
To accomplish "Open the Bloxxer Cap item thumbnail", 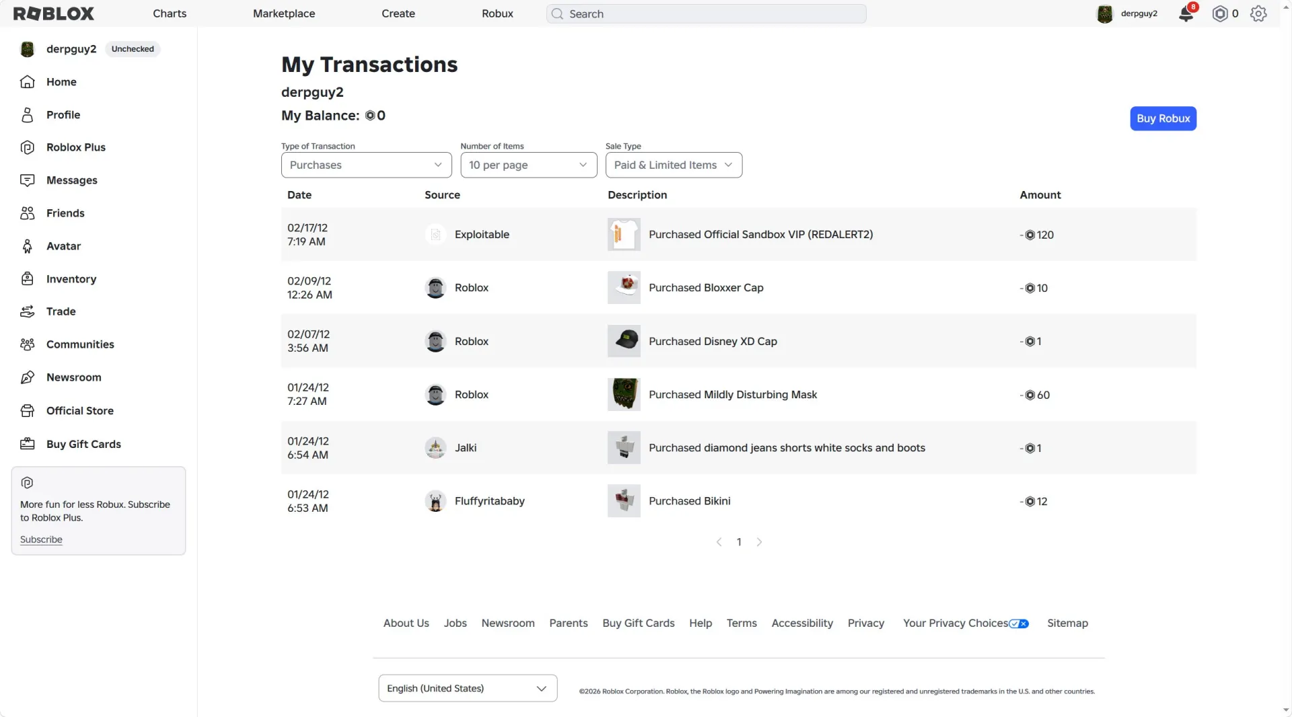I will tap(624, 288).
